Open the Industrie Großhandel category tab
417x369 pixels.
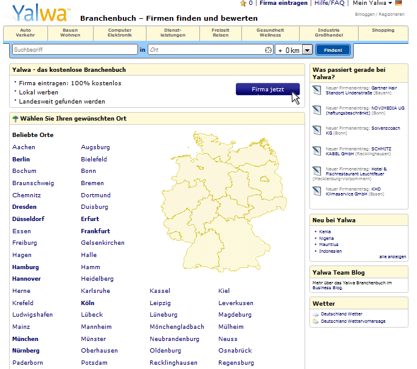coord(329,33)
